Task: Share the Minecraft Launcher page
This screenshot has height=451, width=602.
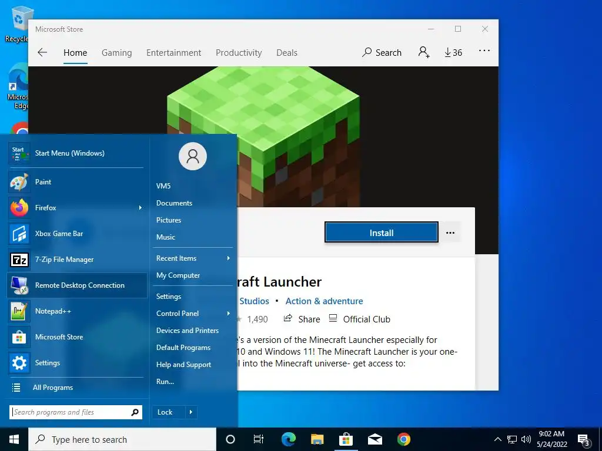Action: 302,319
